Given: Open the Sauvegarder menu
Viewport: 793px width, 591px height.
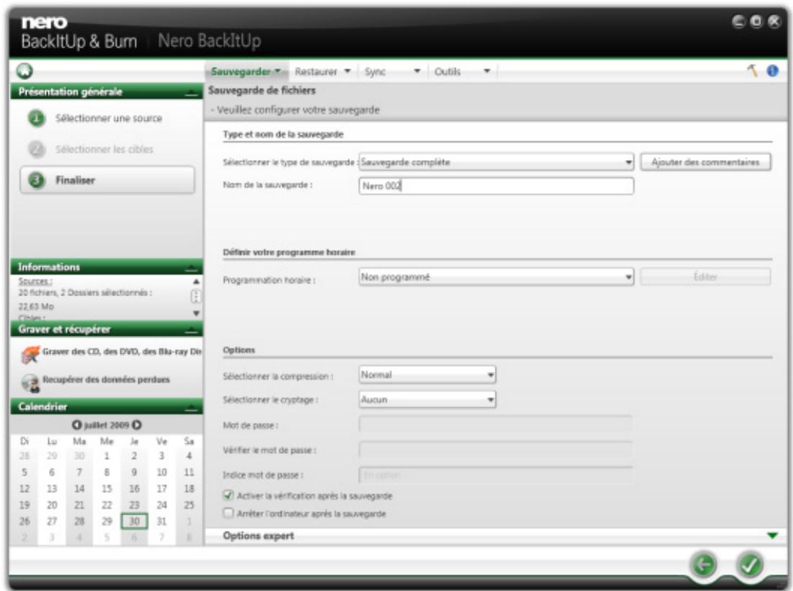Looking at the screenshot, I should [246, 71].
